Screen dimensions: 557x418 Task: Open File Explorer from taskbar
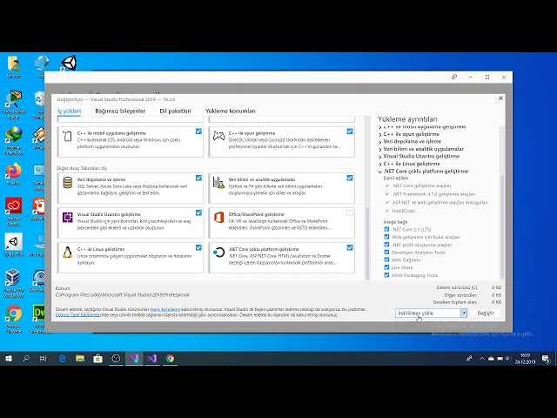tap(80, 359)
